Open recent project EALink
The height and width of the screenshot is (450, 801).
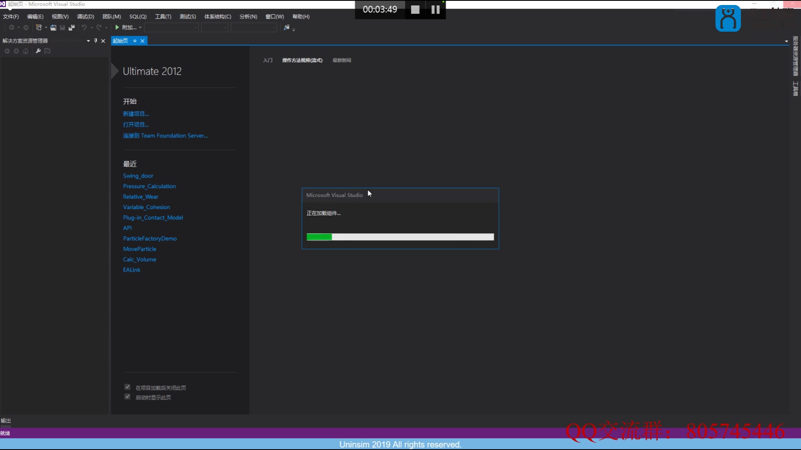point(131,270)
